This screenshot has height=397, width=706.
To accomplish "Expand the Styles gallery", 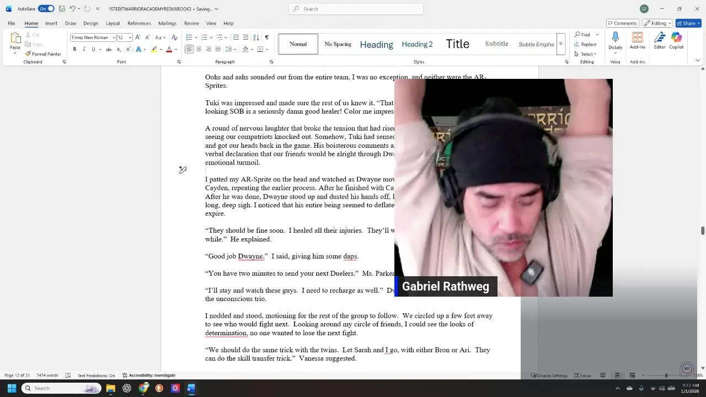I will point(560,44).
